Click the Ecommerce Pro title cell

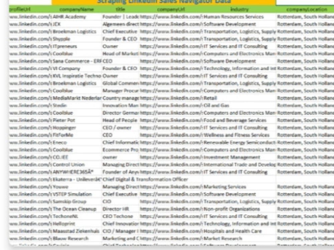click(x=121, y=150)
